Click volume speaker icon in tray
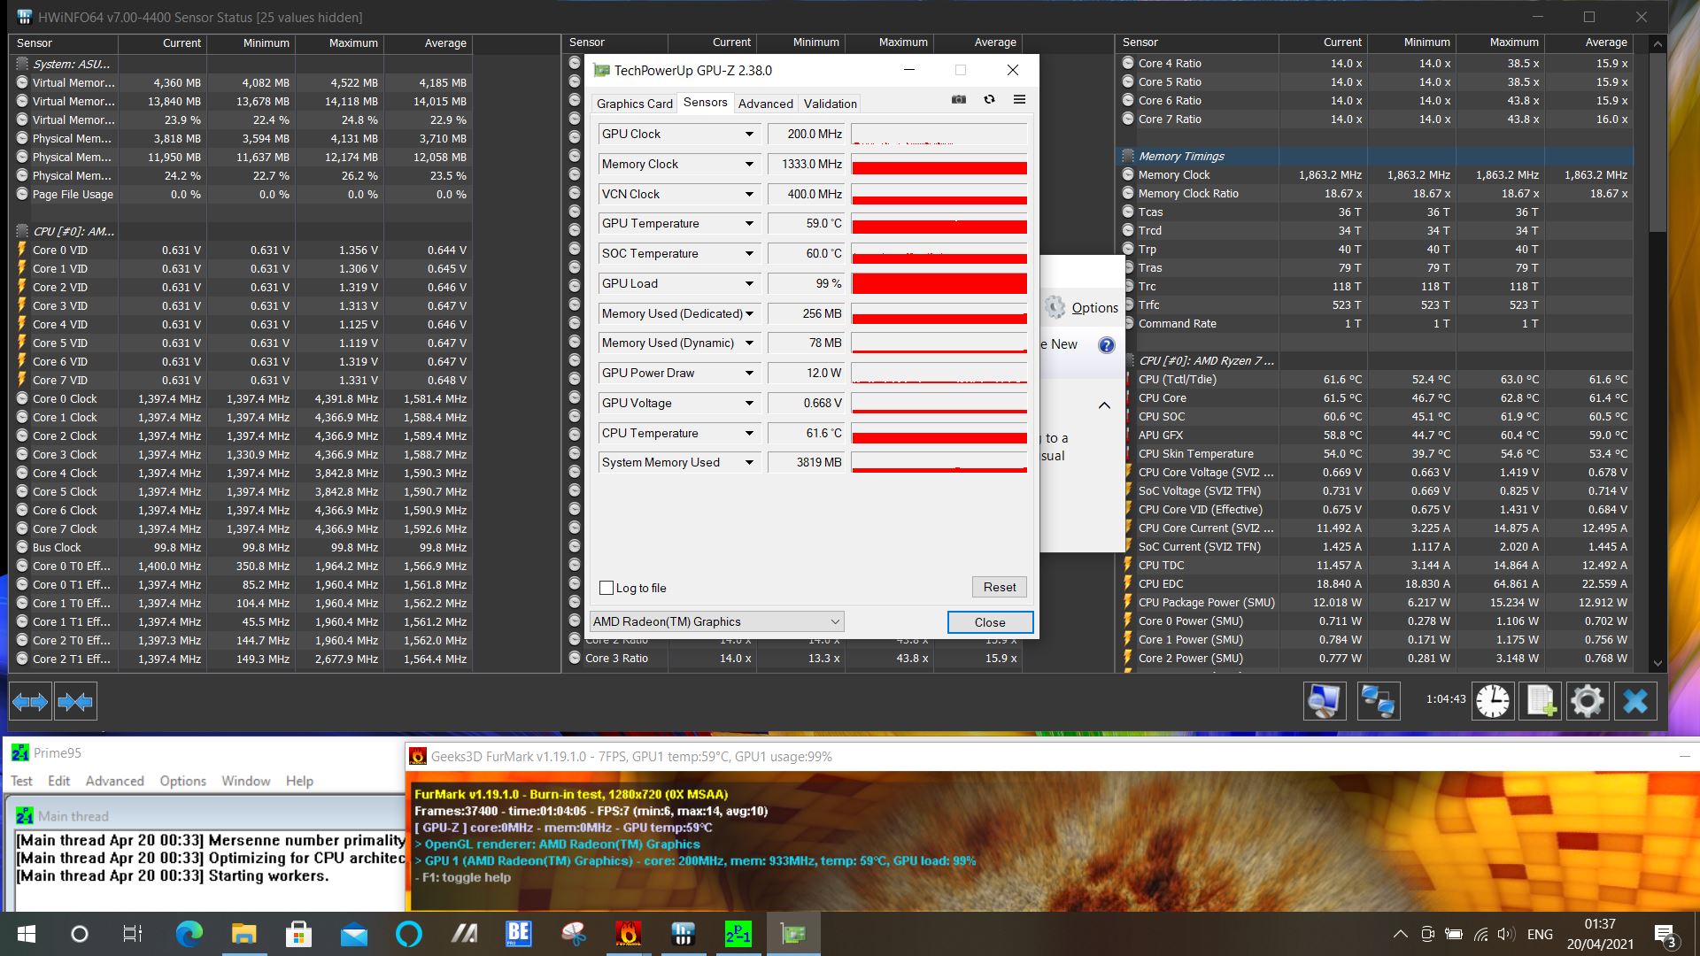 click(x=1505, y=934)
